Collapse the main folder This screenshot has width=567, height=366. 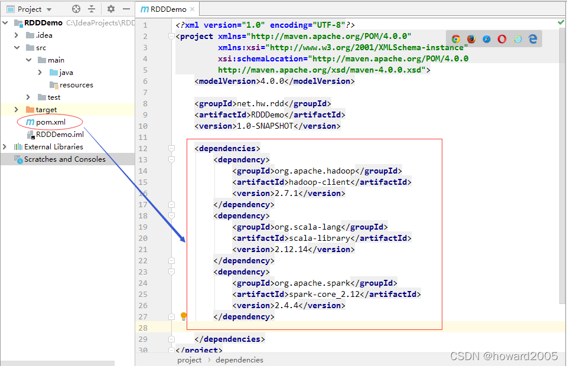28,60
